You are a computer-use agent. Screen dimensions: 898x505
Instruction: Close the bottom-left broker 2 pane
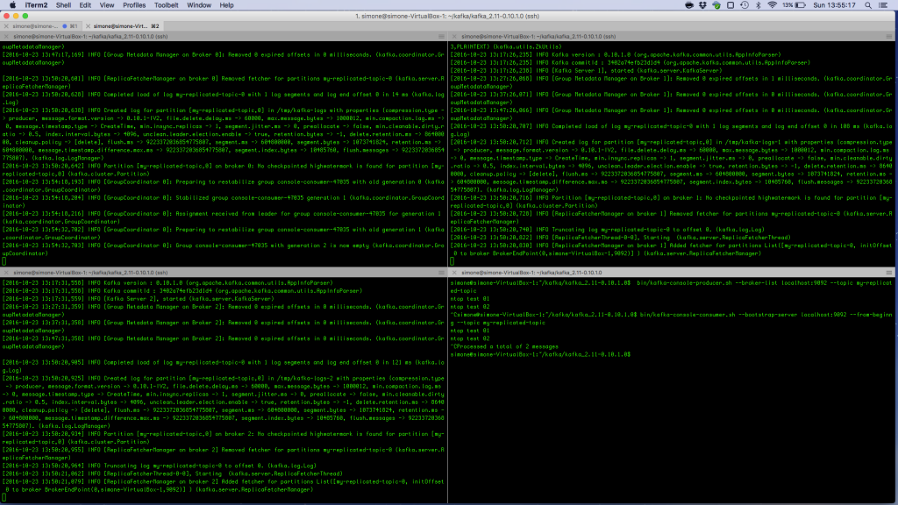pos(6,274)
